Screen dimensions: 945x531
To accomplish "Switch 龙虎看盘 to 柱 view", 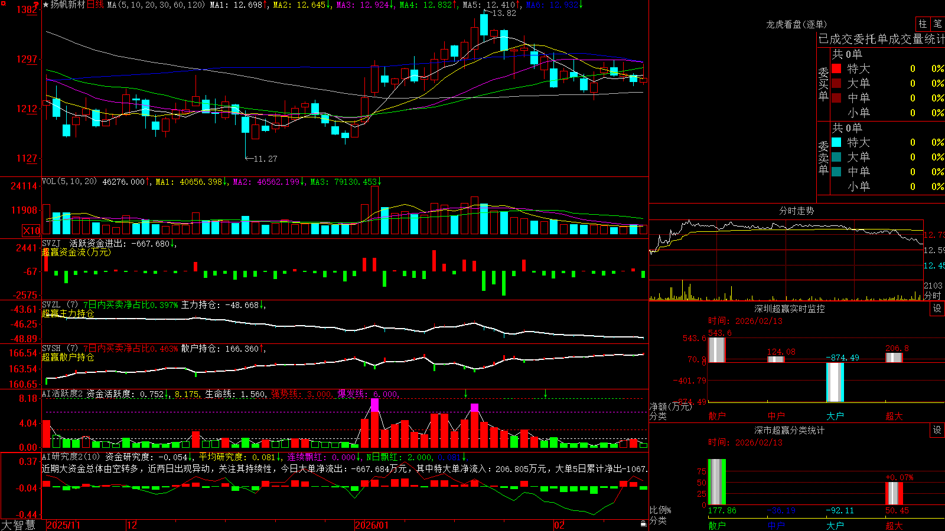I will click(923, 24).
